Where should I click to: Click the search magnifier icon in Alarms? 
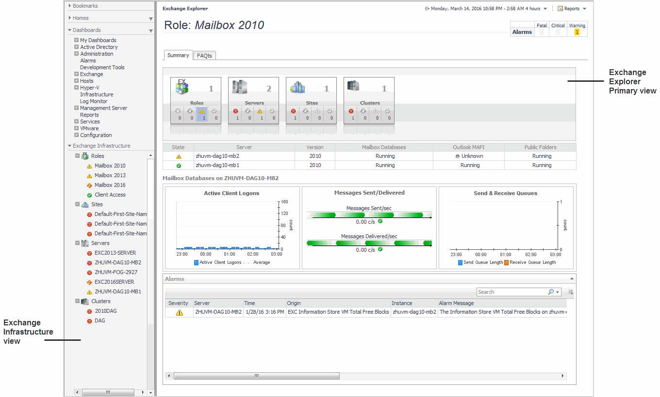(x=551, y=292)
